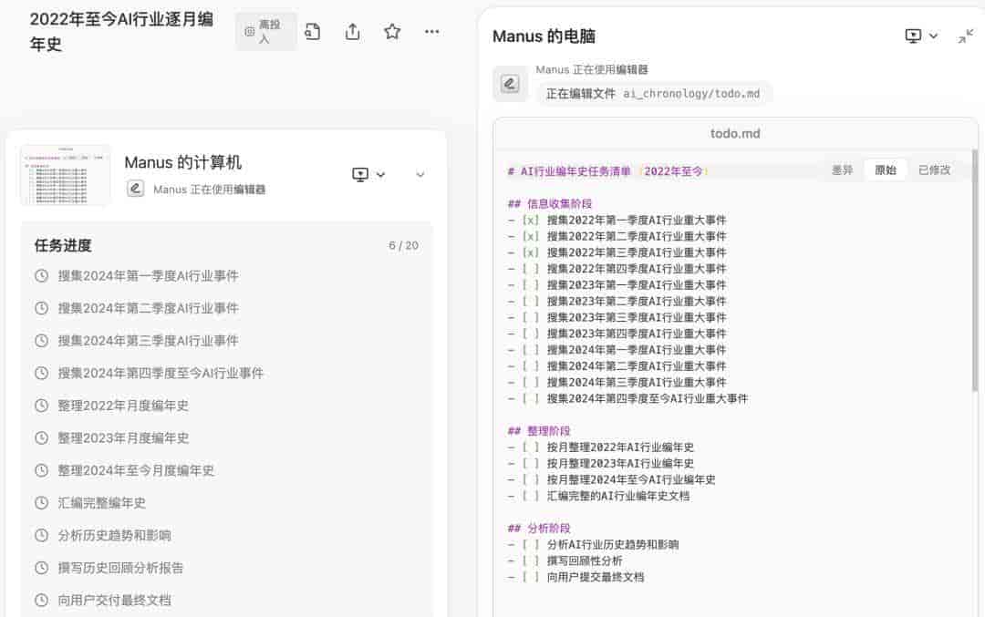The width and height of the screenshot is (985, 617).
Task: Click empty box for 分析AI行业历史趋势和影响
Action: (x=531, y=545)
